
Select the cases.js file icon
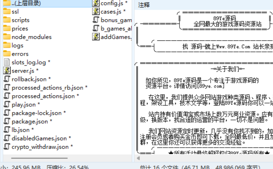tap(96, 12)
